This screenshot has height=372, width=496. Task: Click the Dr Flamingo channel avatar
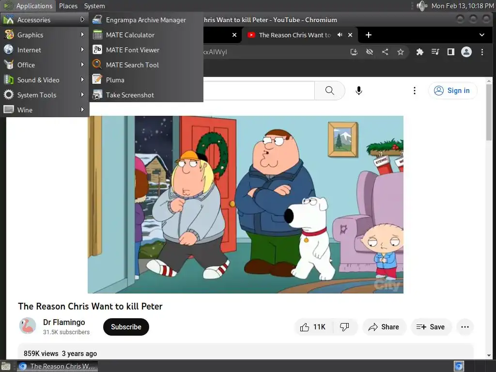point(28,326)
